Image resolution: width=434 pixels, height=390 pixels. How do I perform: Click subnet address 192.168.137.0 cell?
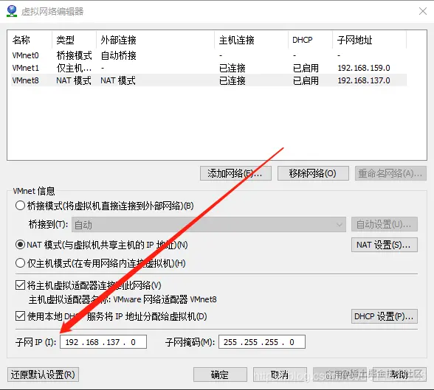click(364, 80)
